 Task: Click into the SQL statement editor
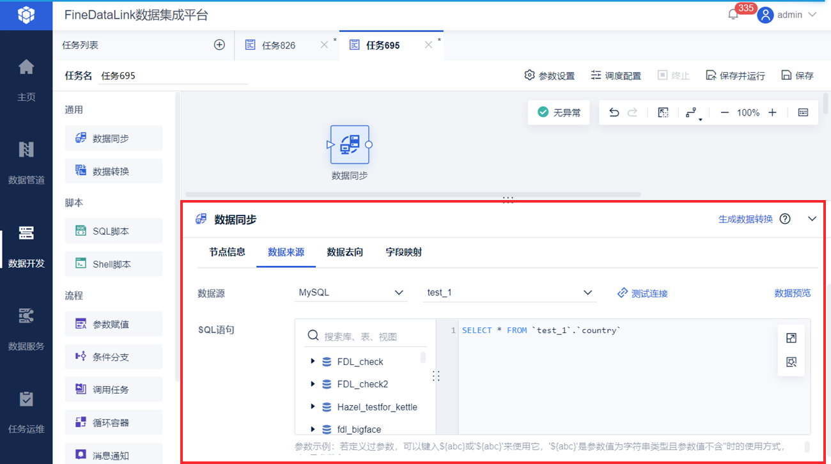coord(618,377)
